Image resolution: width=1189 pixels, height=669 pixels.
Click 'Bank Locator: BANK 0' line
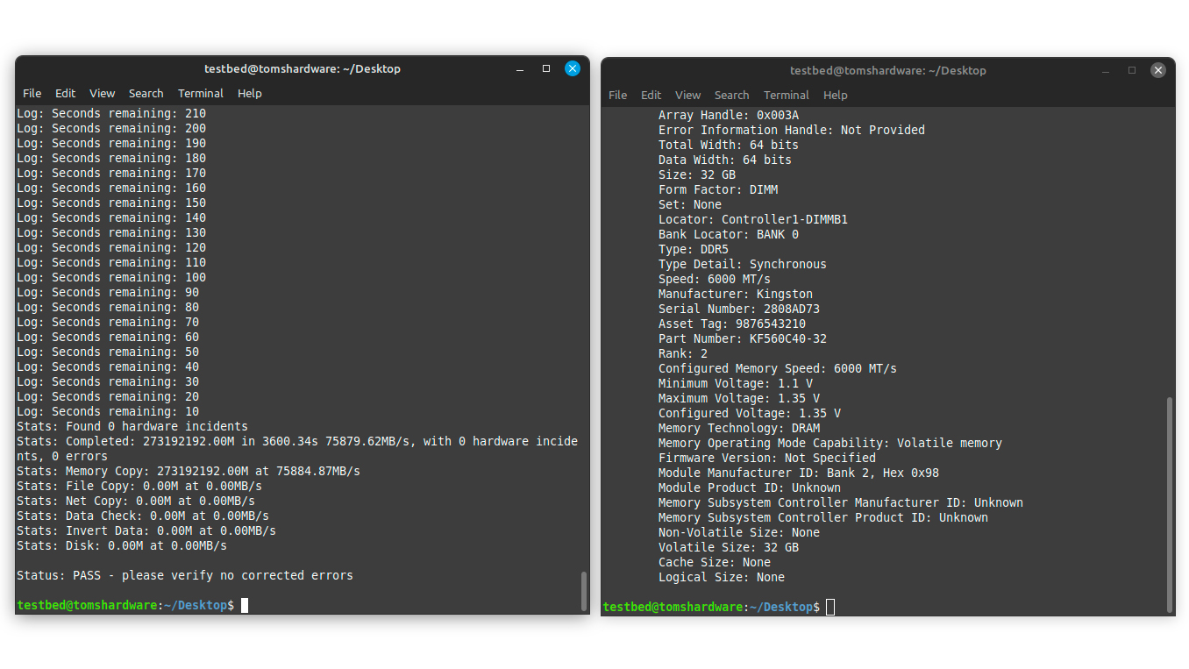pos(729,234)
